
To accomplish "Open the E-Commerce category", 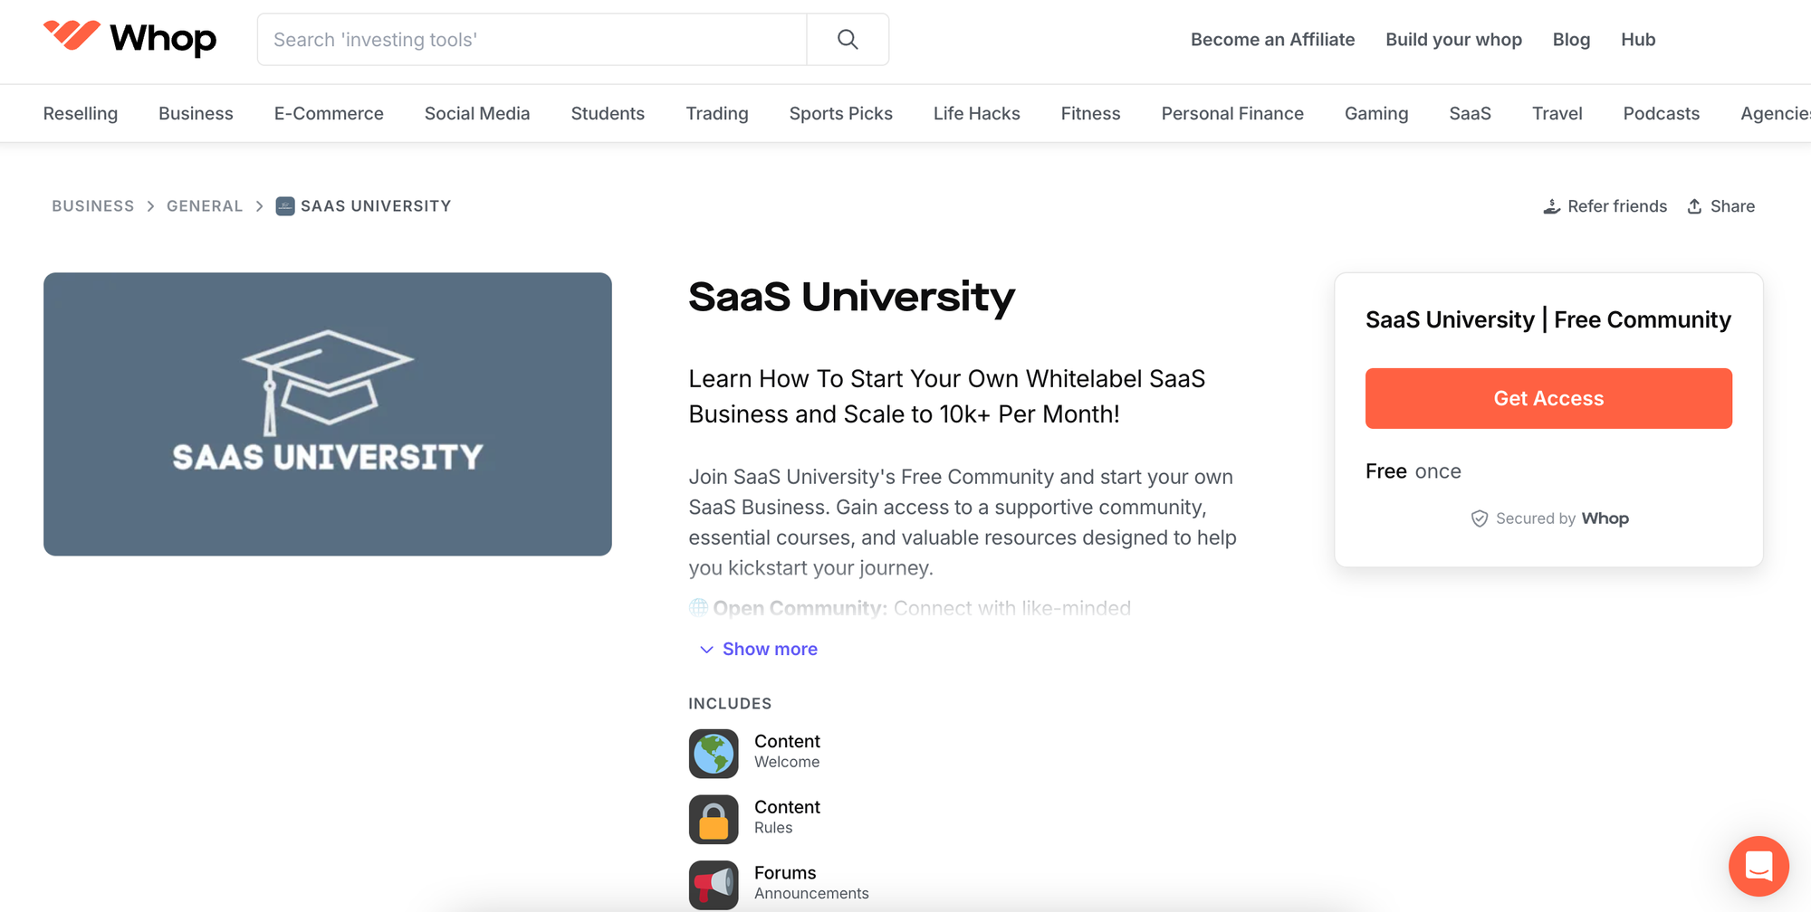I will pos(329,113).
